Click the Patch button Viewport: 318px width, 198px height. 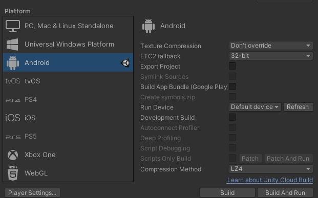point(251,159)
